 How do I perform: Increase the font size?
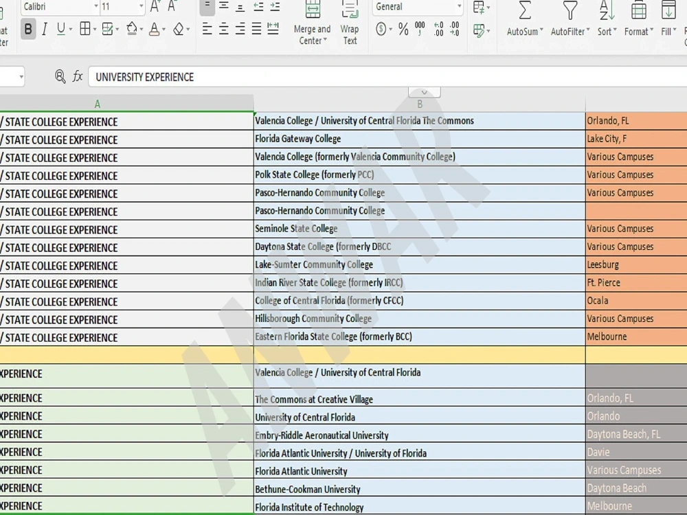coord(155,6)
